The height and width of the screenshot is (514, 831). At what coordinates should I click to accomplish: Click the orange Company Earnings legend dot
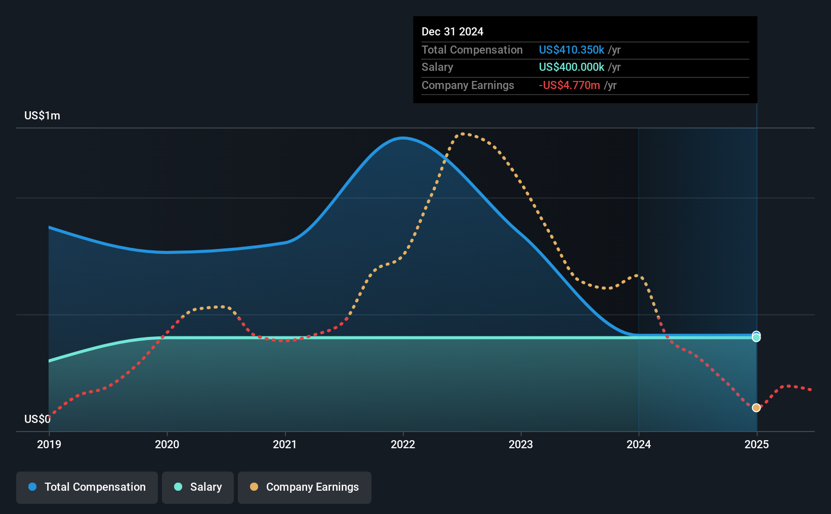[x=254, y=487]
